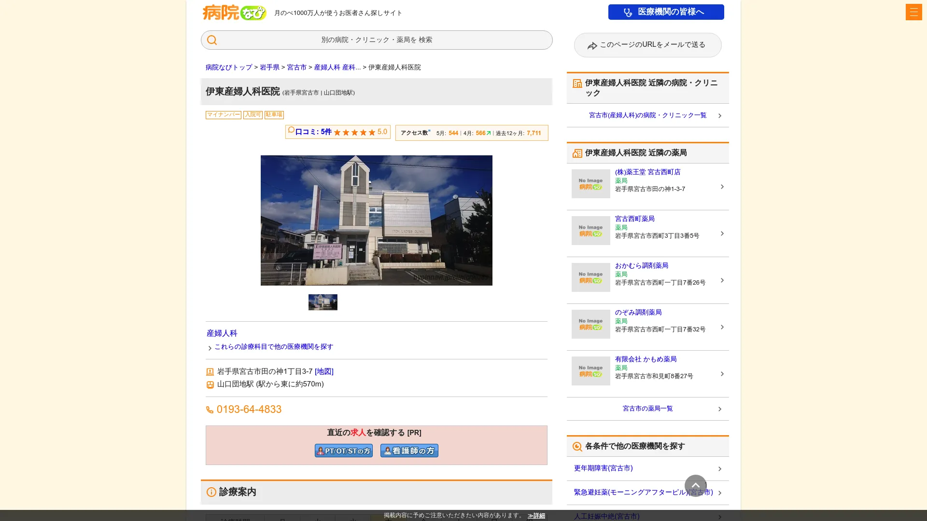The width and height of the screenshot is (927, 521).
Task: Click the scroll-to-top arrow button
Action: 695,486
